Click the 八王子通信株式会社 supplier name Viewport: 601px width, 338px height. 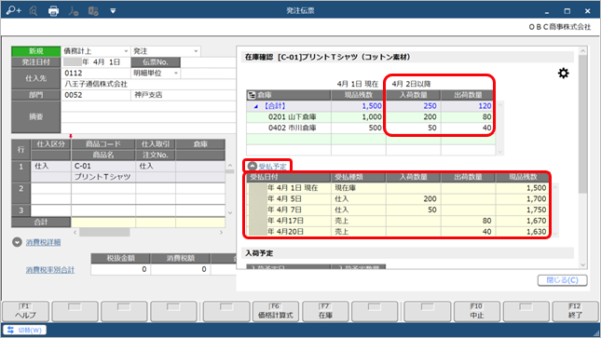click(x=96, y=84)
